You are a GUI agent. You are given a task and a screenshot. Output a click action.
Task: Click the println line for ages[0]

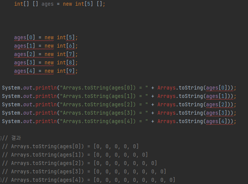point(119,88)
